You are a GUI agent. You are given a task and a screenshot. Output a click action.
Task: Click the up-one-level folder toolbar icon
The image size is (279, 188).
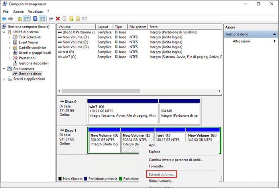20,19
